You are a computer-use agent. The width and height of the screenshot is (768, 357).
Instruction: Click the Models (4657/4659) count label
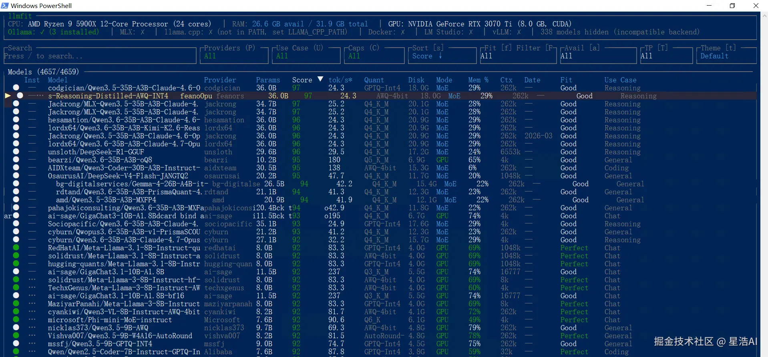pyautogui.click(x=44, y=72)
